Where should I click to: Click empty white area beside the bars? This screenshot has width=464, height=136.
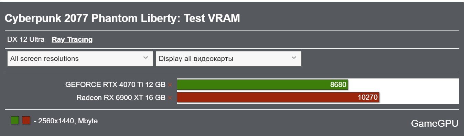pos(420,91)
